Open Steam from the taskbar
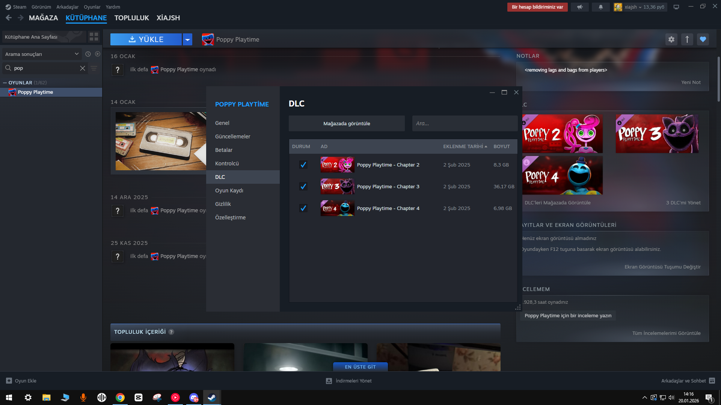Viewport: 721px width, 405px height. (x=212, y=397)
